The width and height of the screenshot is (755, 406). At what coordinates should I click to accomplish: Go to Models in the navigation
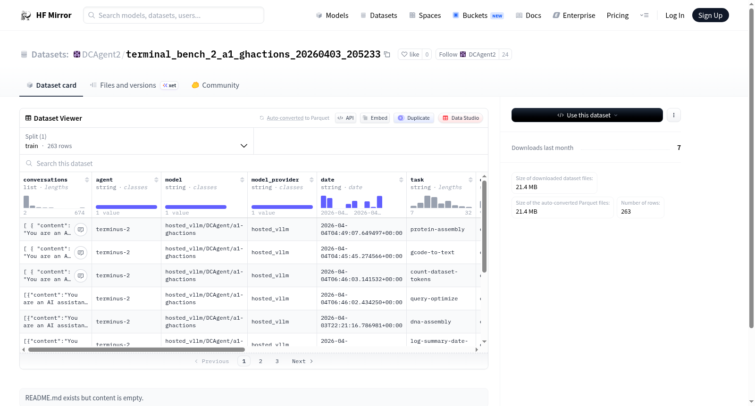click(x=332, y=16)
